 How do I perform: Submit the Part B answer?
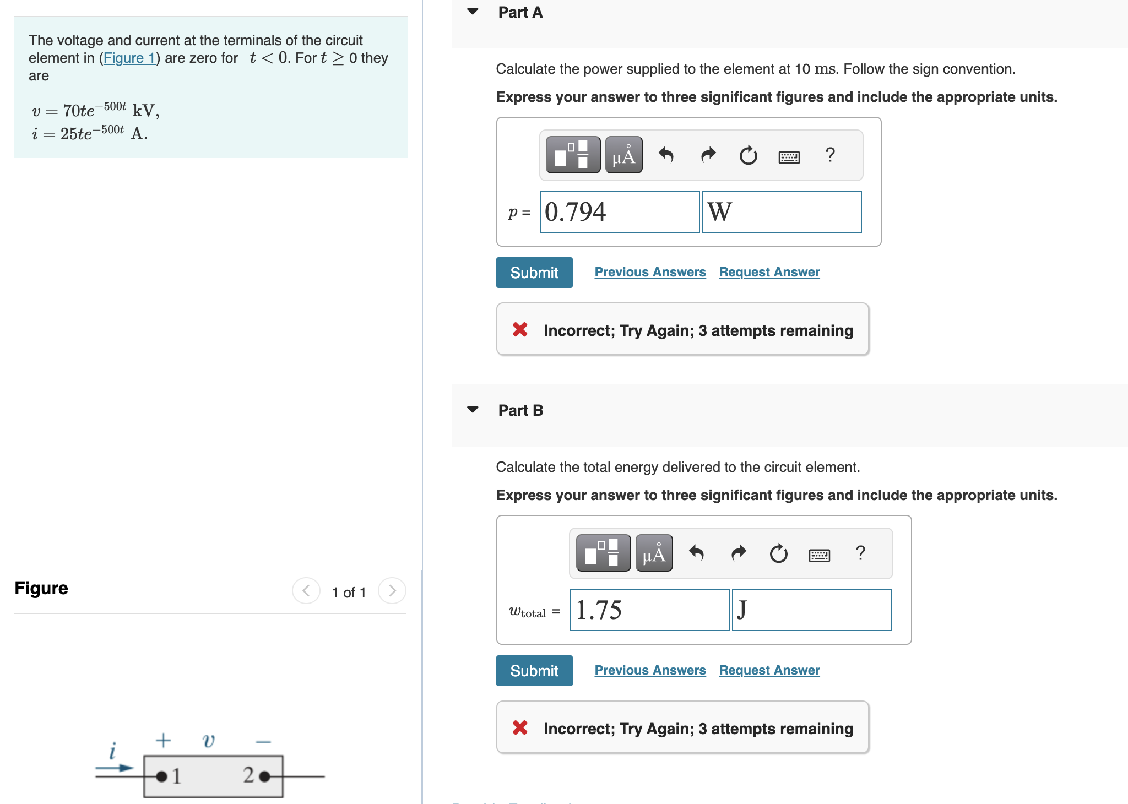point(534,670)
